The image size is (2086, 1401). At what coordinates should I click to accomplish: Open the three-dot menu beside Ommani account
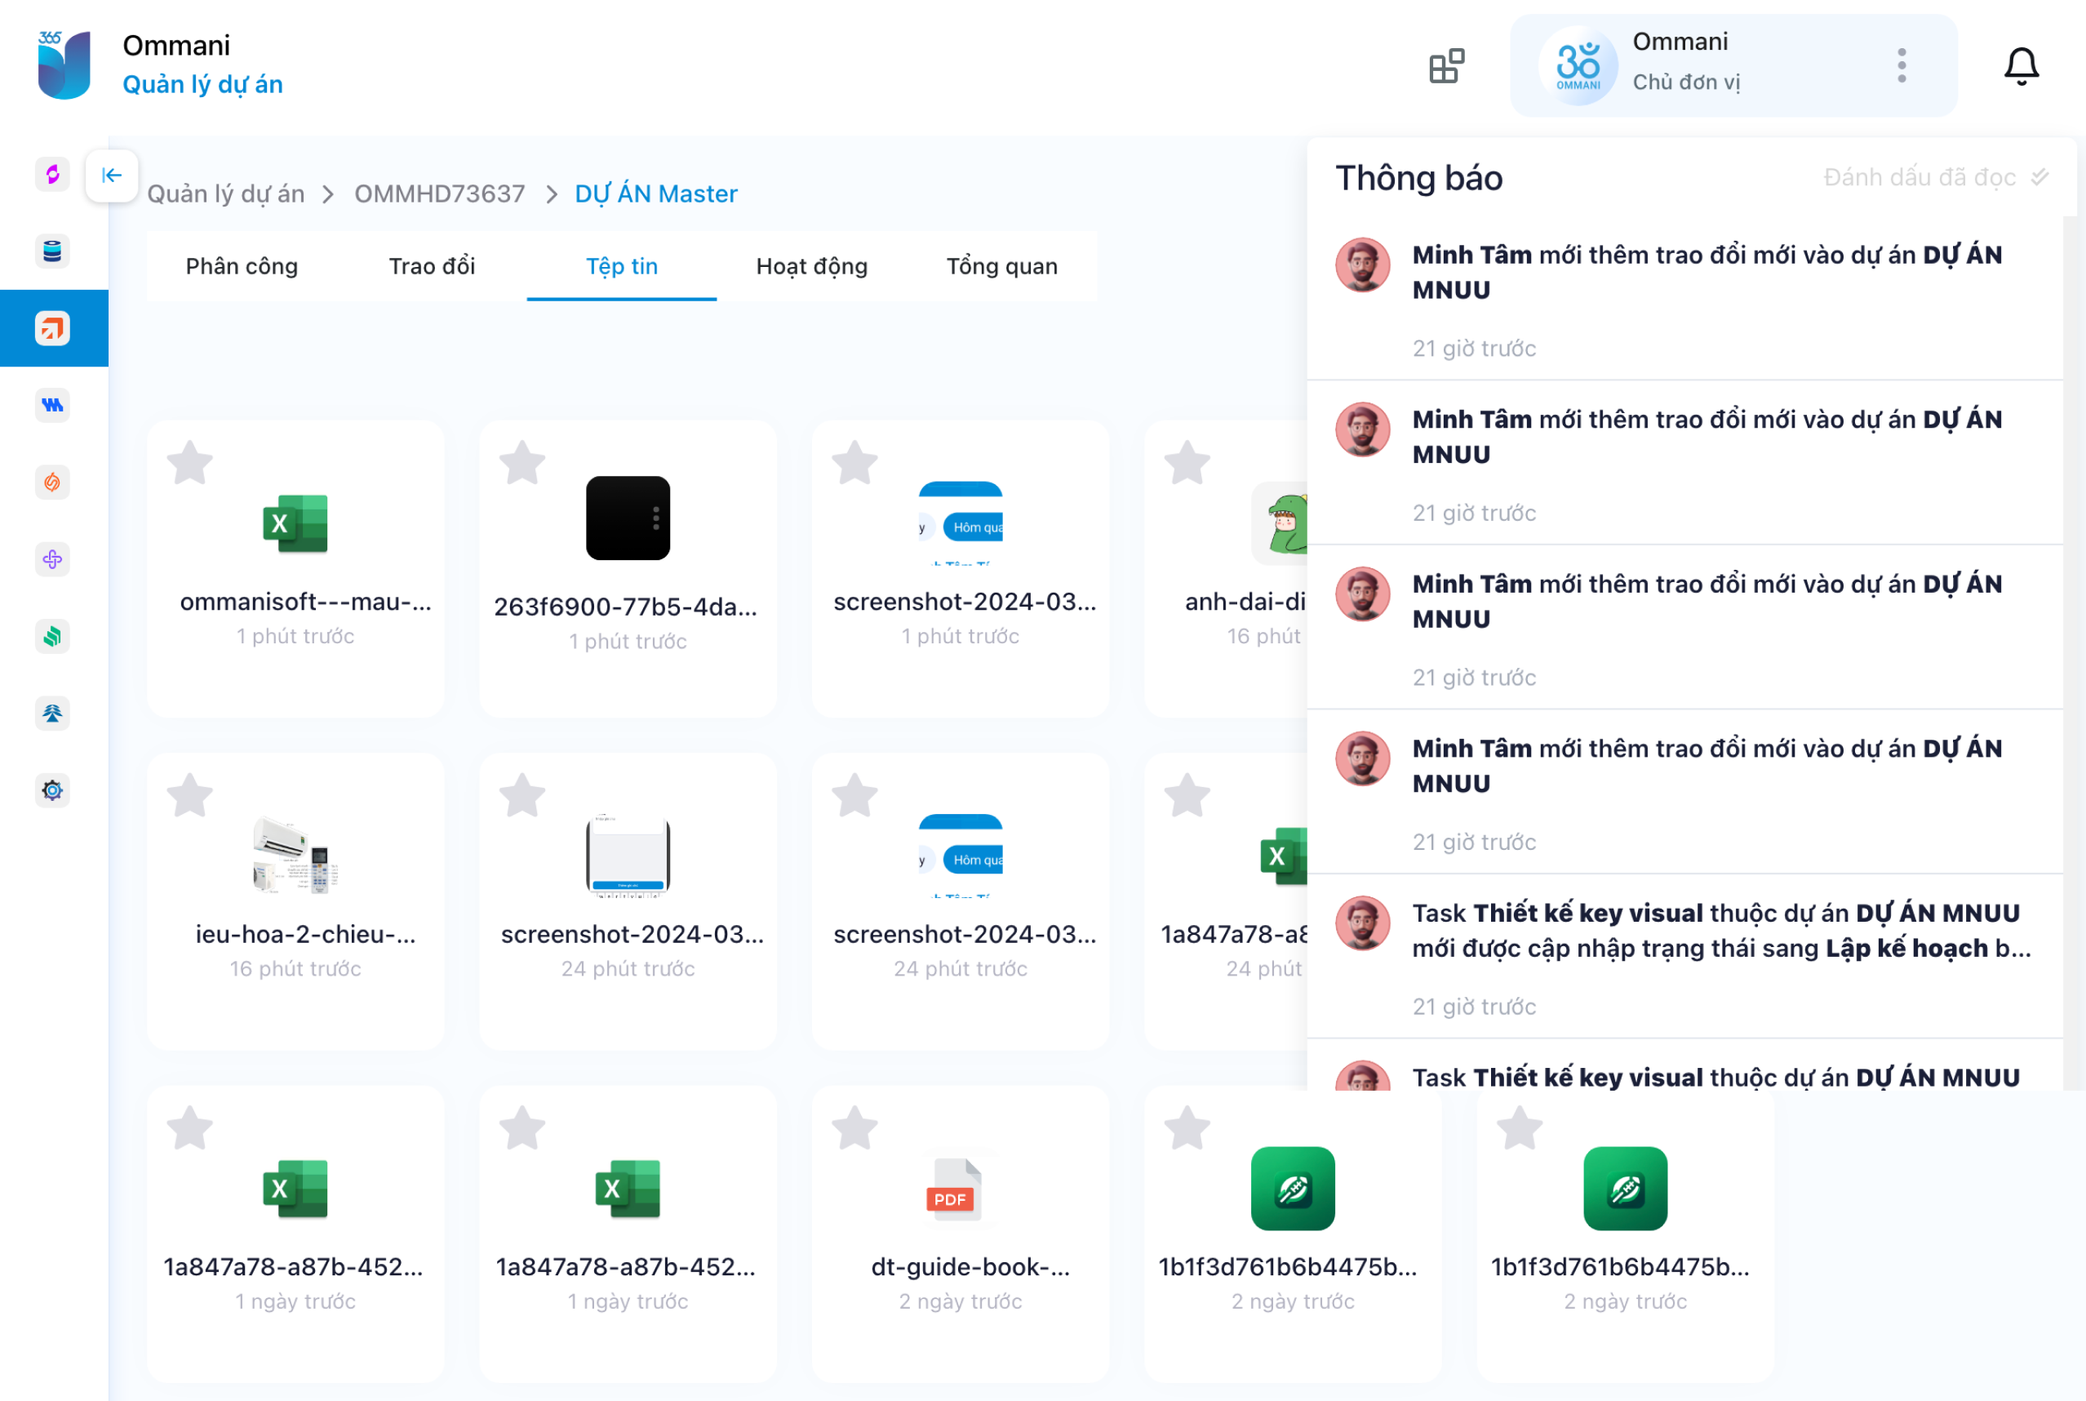pyautogui.click(x=1902, y=66)
